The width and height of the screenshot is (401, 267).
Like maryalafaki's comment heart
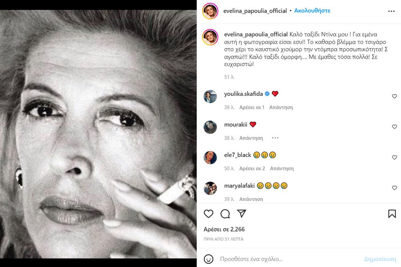click(394, 188)
